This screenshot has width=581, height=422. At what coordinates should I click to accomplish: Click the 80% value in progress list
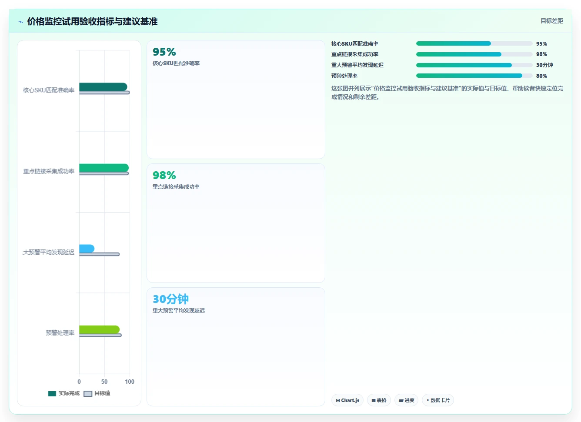[x=541, y=76]
